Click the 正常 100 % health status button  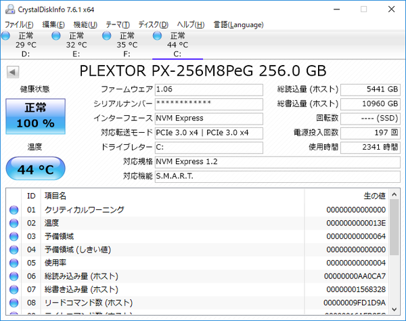(35, 116)
